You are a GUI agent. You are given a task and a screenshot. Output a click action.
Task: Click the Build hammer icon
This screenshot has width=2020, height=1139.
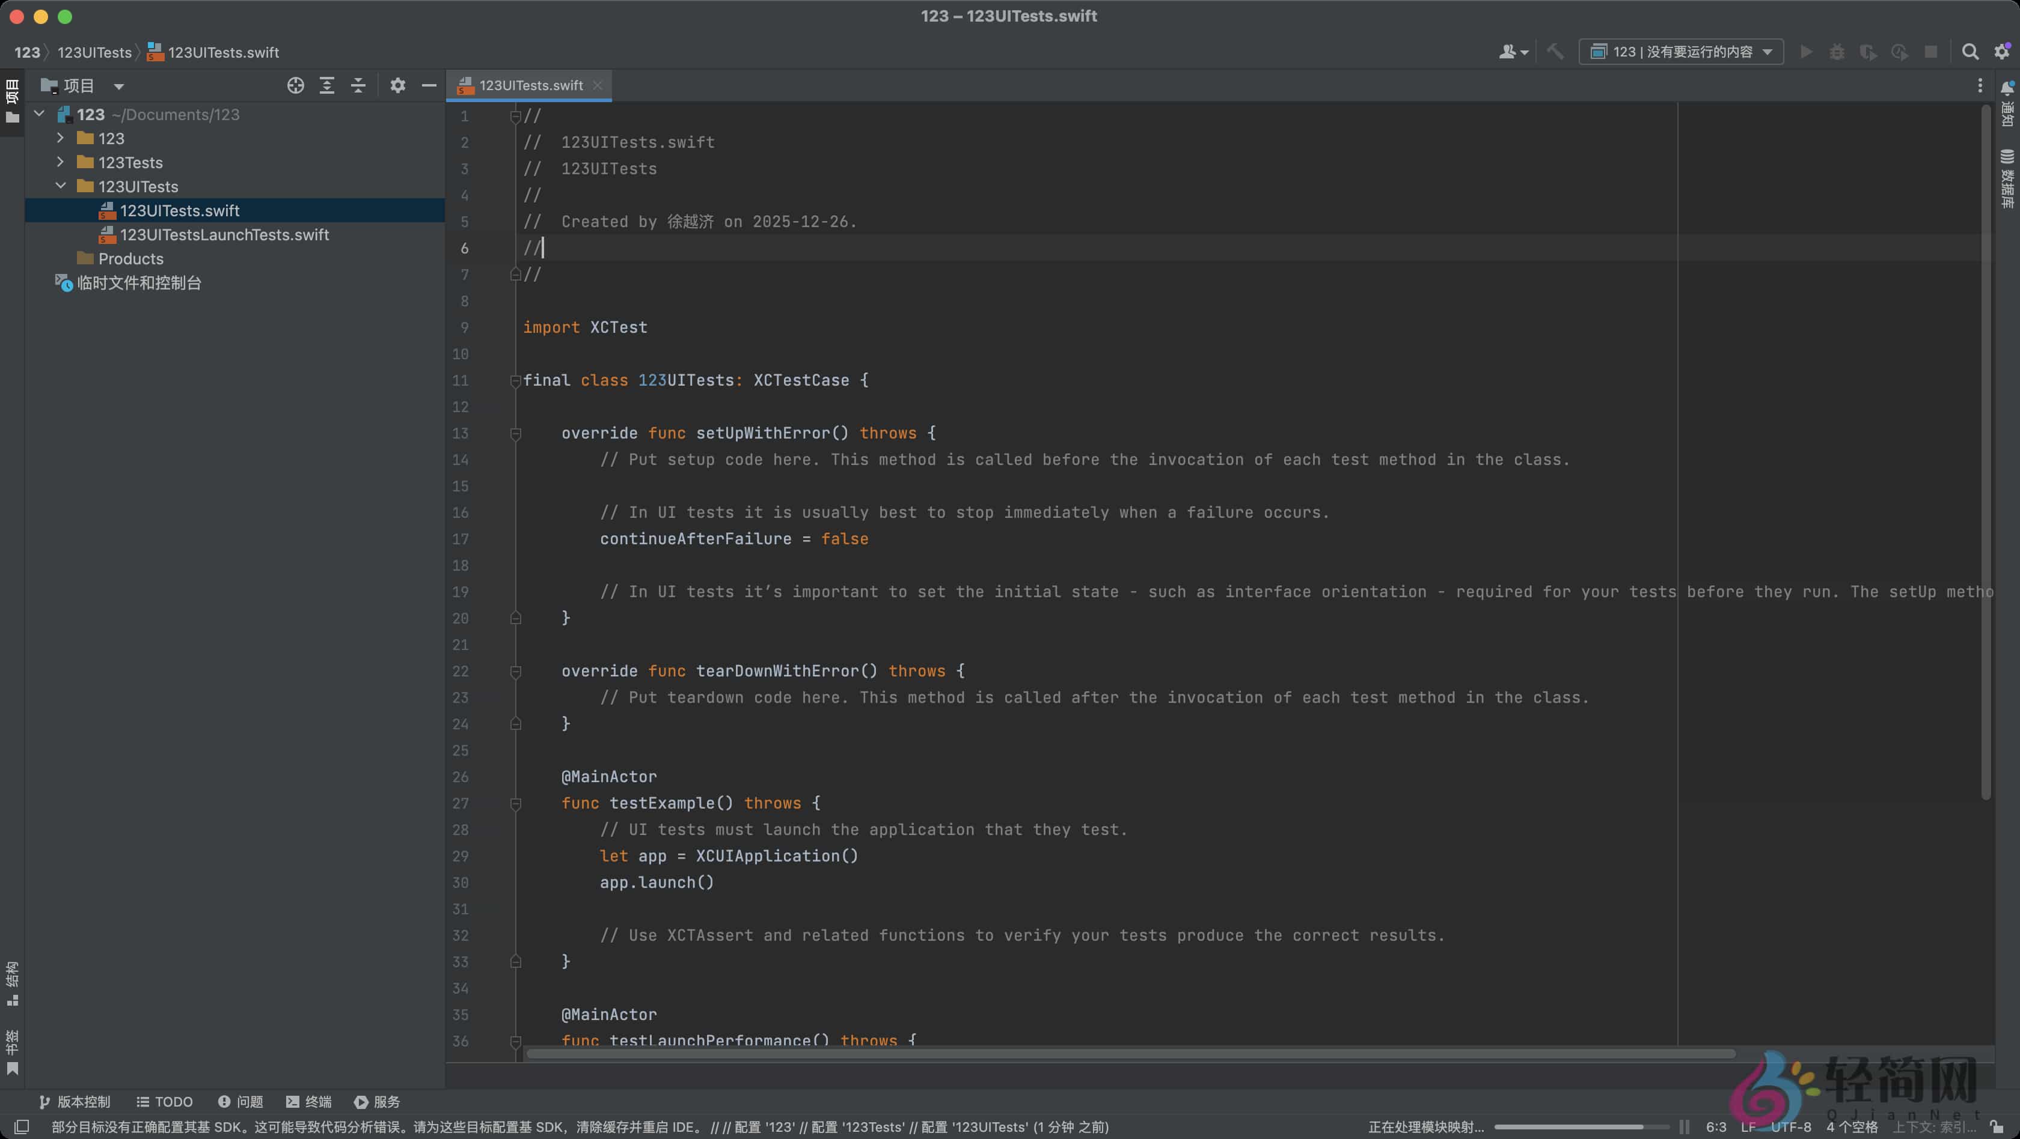[1556, 52]
